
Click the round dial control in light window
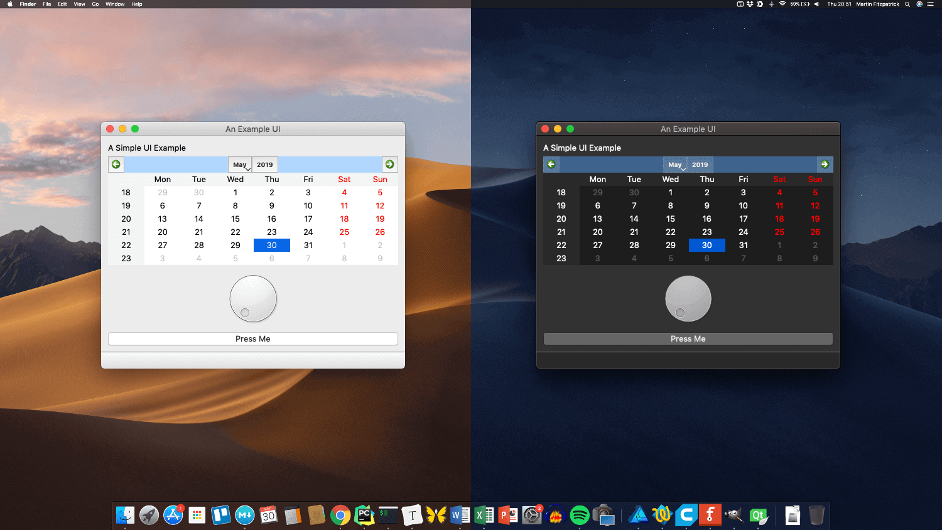[x=253, y=298]
